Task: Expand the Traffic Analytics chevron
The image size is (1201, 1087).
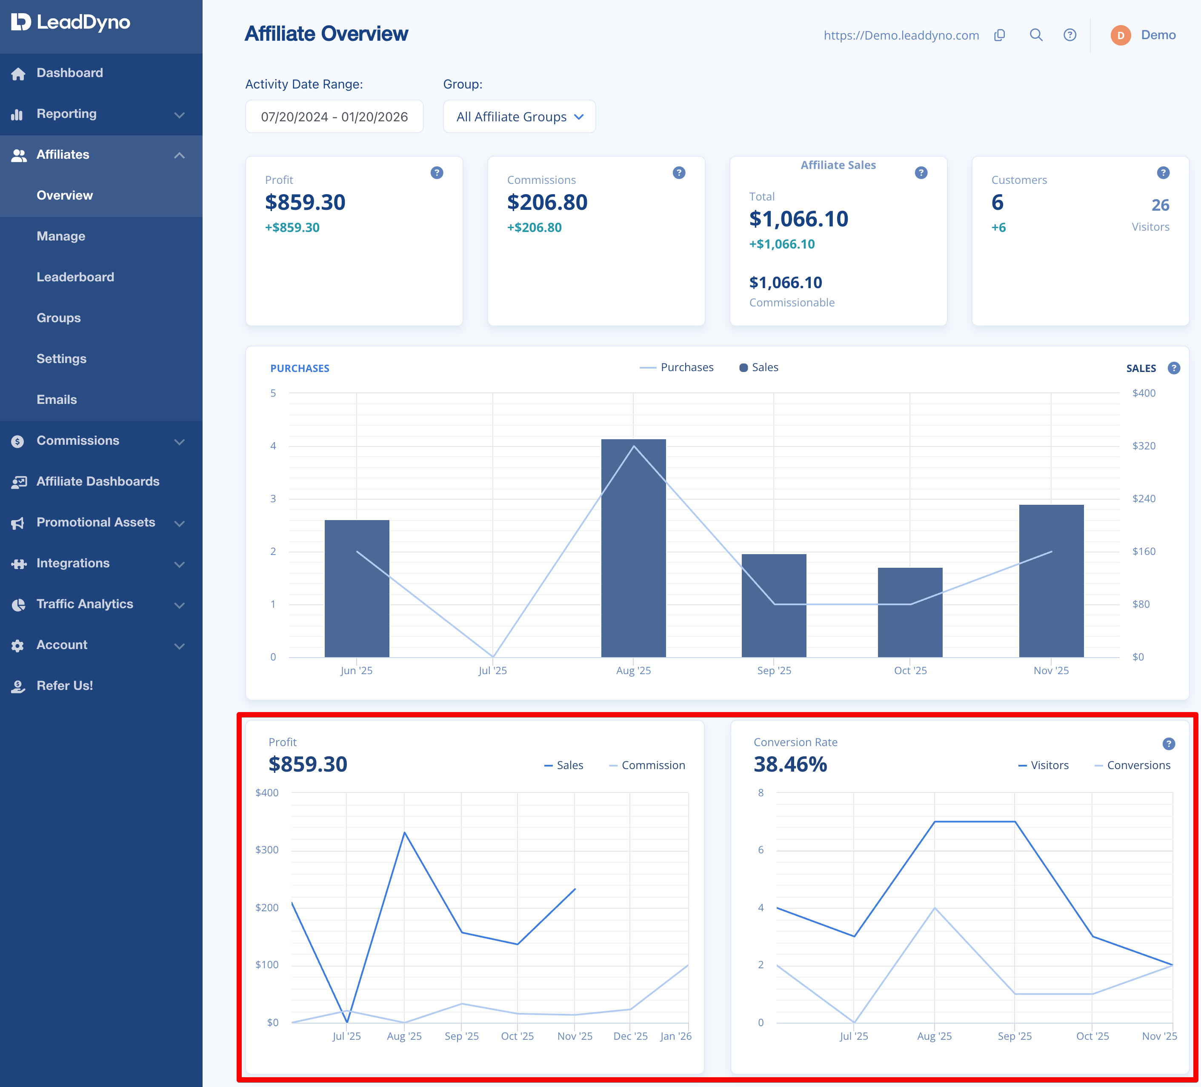Action: 179,604
